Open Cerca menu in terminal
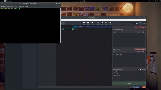 [x=16, y=7]
